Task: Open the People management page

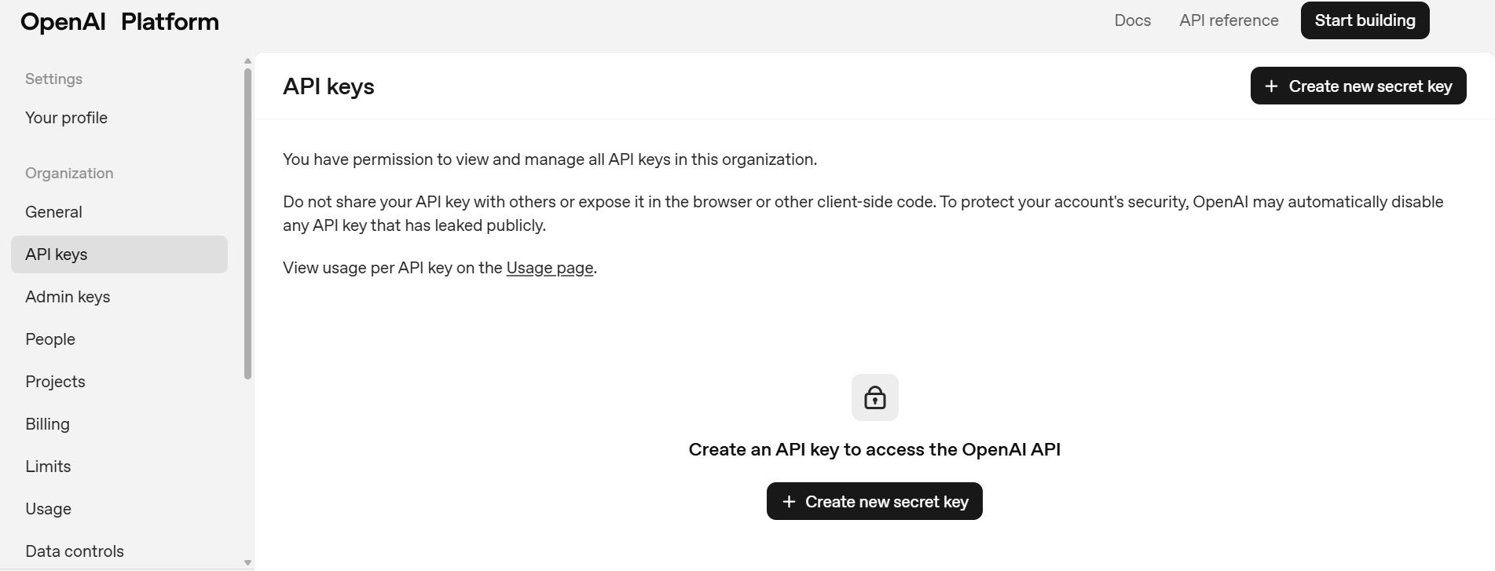Action: [x=49, y=339]
